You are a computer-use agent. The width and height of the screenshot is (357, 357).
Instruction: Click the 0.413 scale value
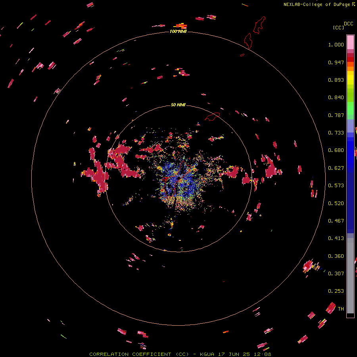tap(336, 238)
